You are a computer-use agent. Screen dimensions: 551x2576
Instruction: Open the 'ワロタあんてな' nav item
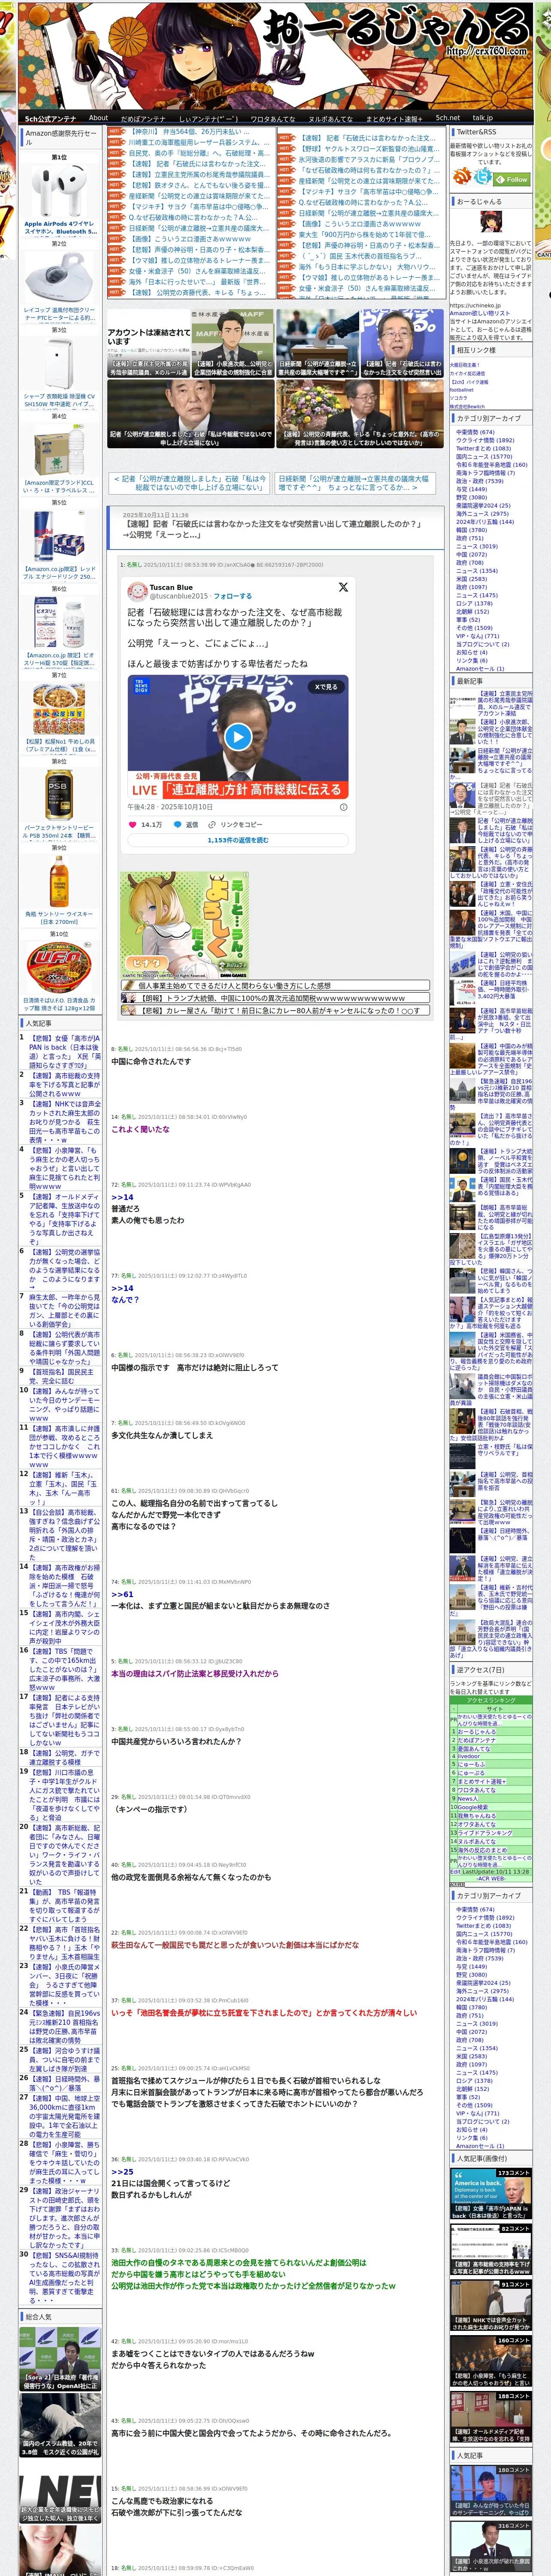(x=272, y=119)
